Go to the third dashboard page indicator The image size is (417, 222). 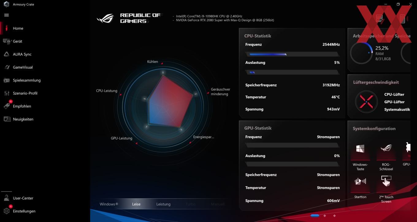tap(335, 216)
